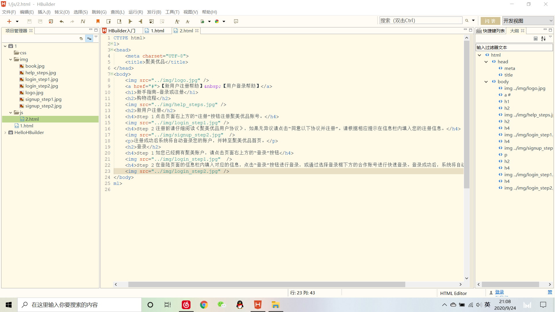Collapse project 1 in the tree
555x312 pixels.
coord(5,46)
